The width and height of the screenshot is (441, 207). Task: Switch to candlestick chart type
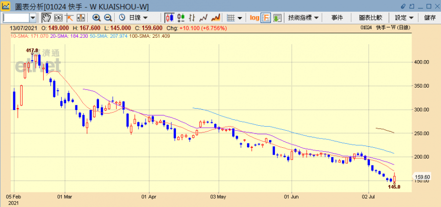tap(170, 18)
